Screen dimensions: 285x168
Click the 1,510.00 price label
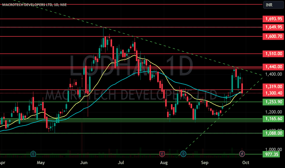point(273,53)
